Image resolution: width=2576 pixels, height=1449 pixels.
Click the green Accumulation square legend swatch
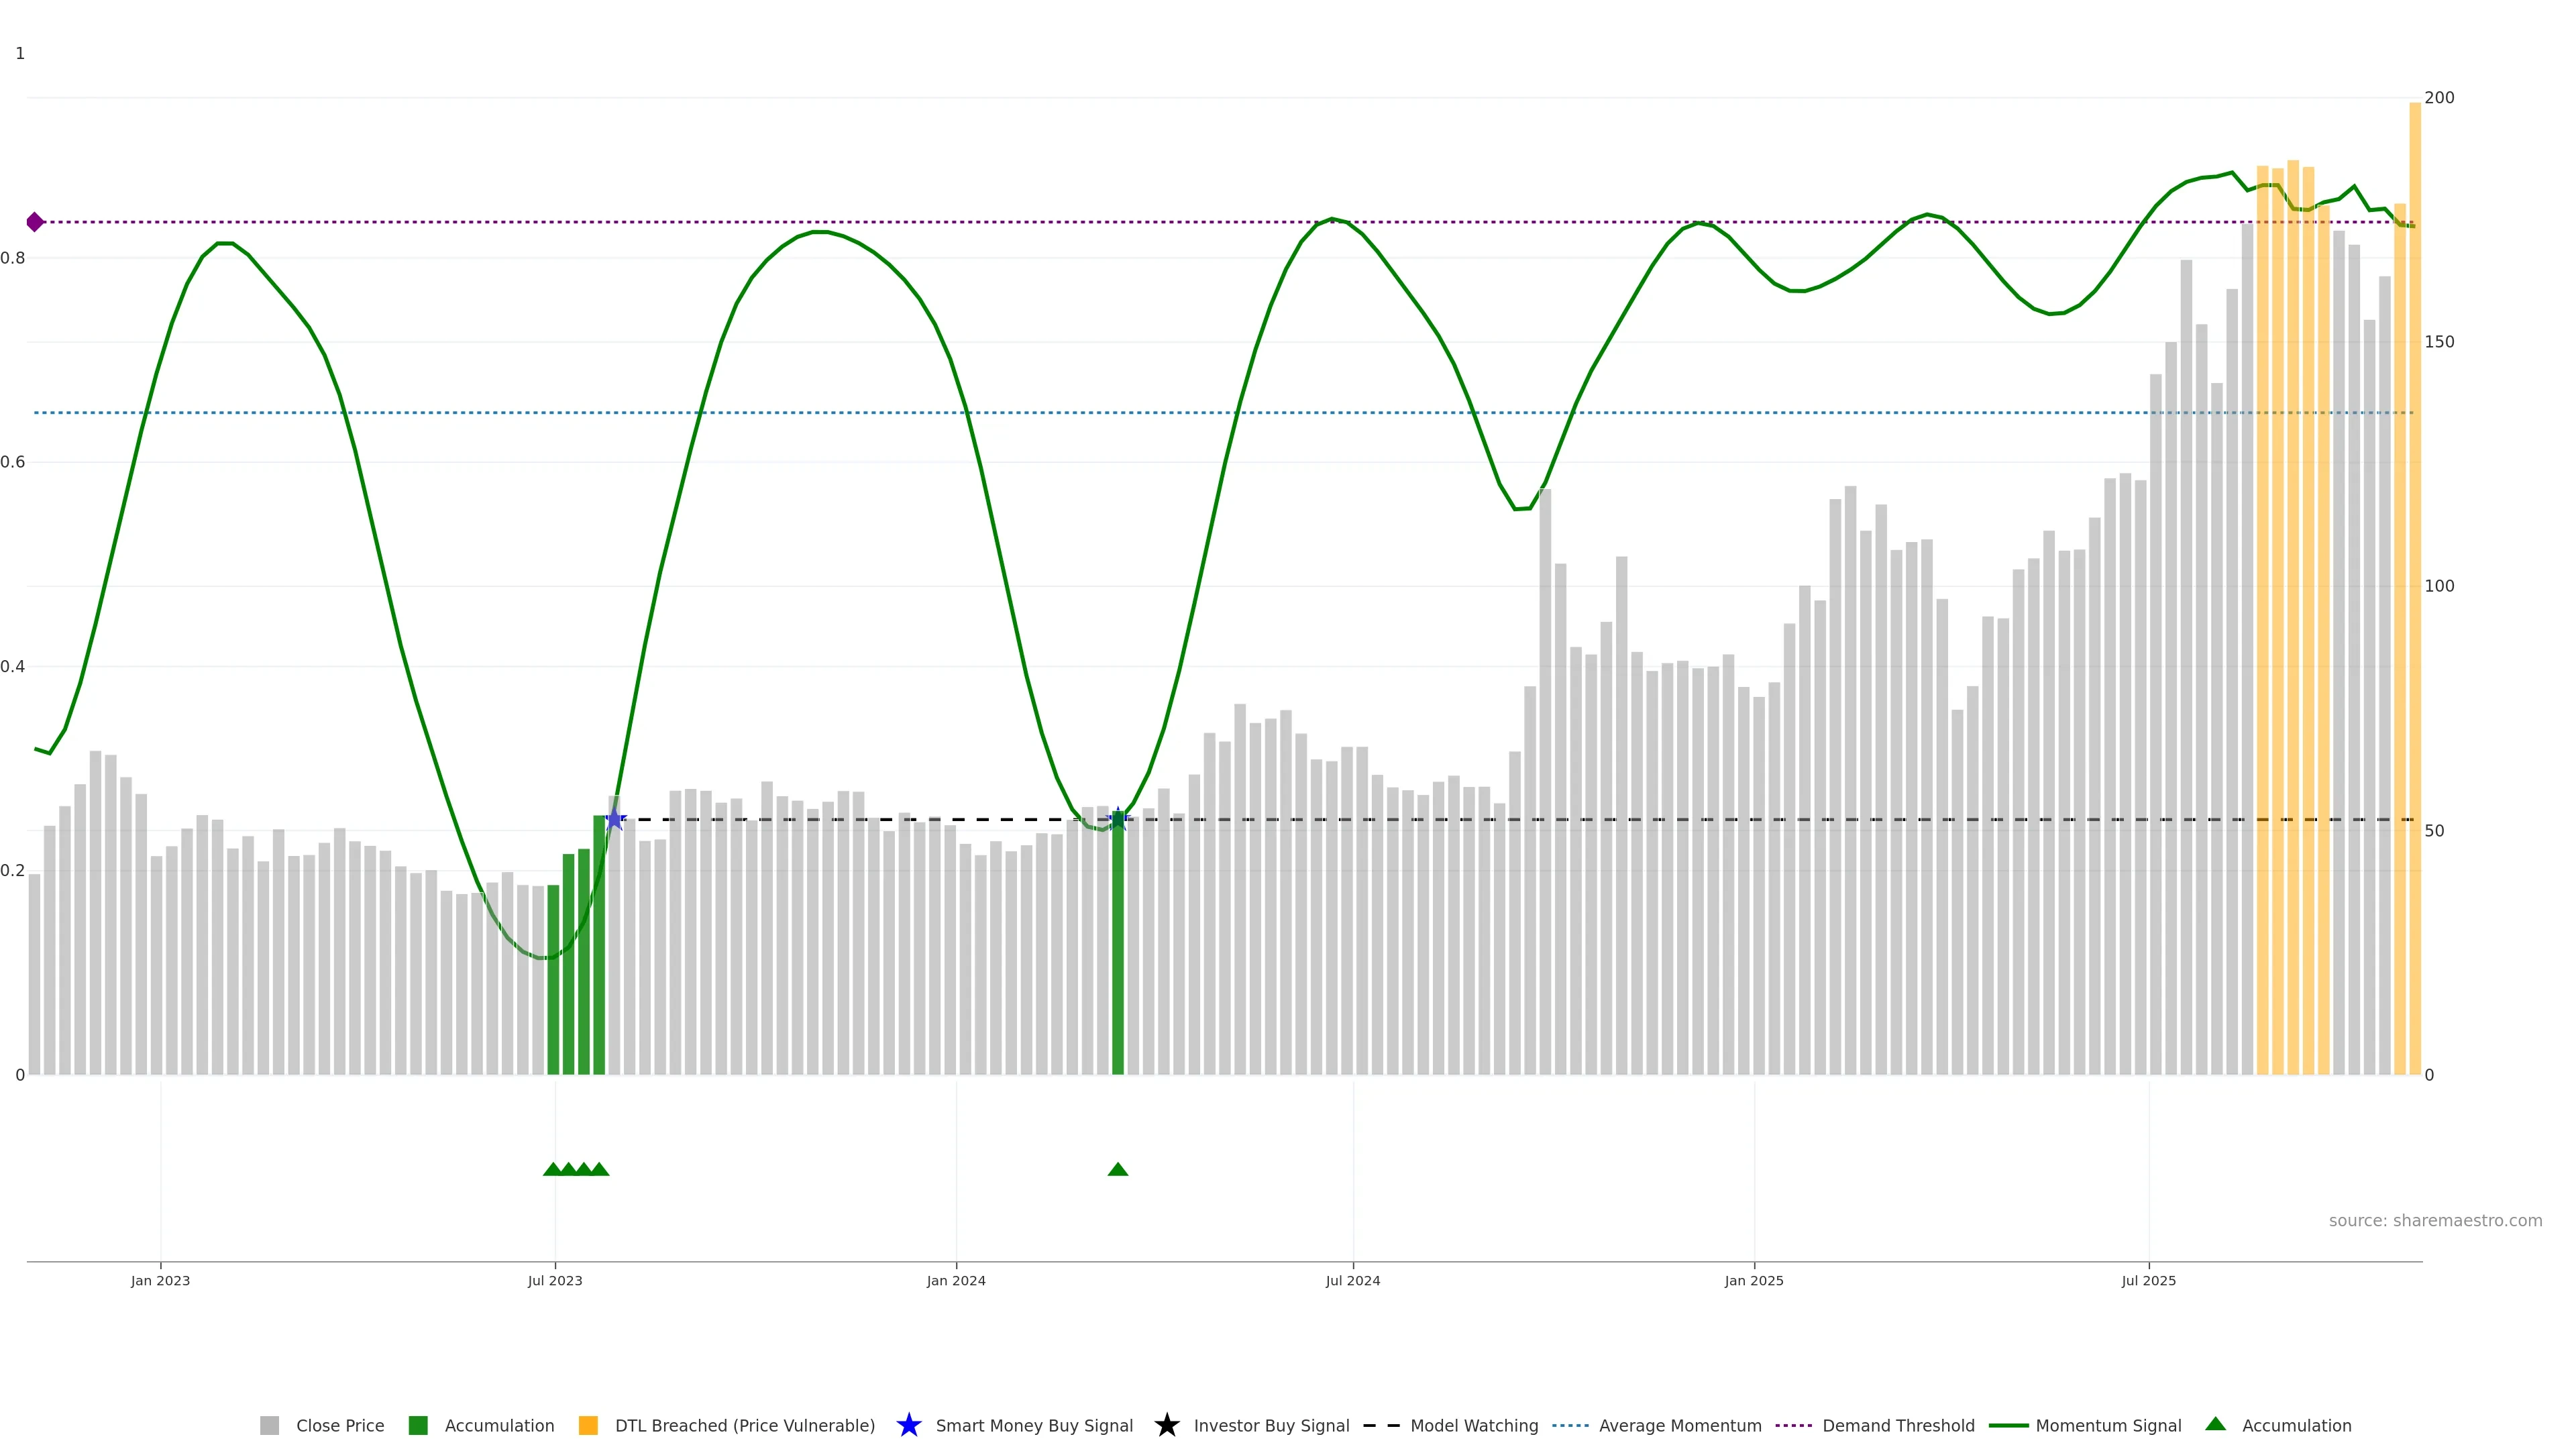418,1425
